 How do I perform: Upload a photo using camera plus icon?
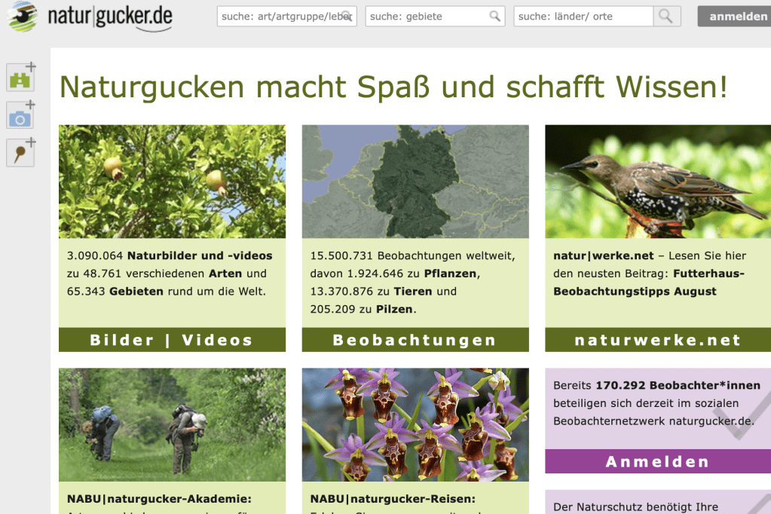[20, 114]
